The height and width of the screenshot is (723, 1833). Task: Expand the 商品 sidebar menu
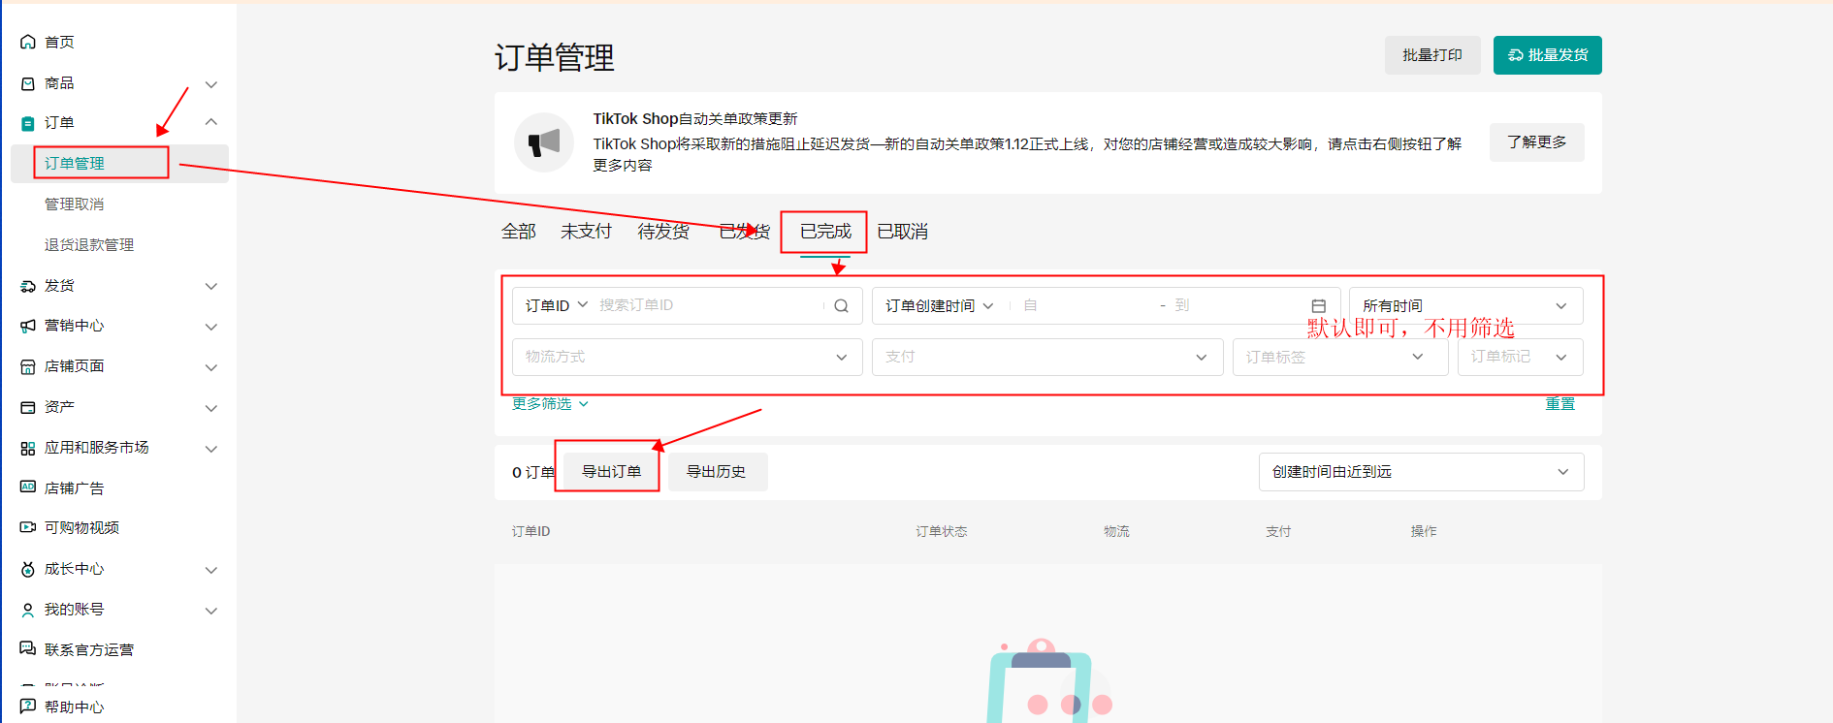[x=210, y=84]
